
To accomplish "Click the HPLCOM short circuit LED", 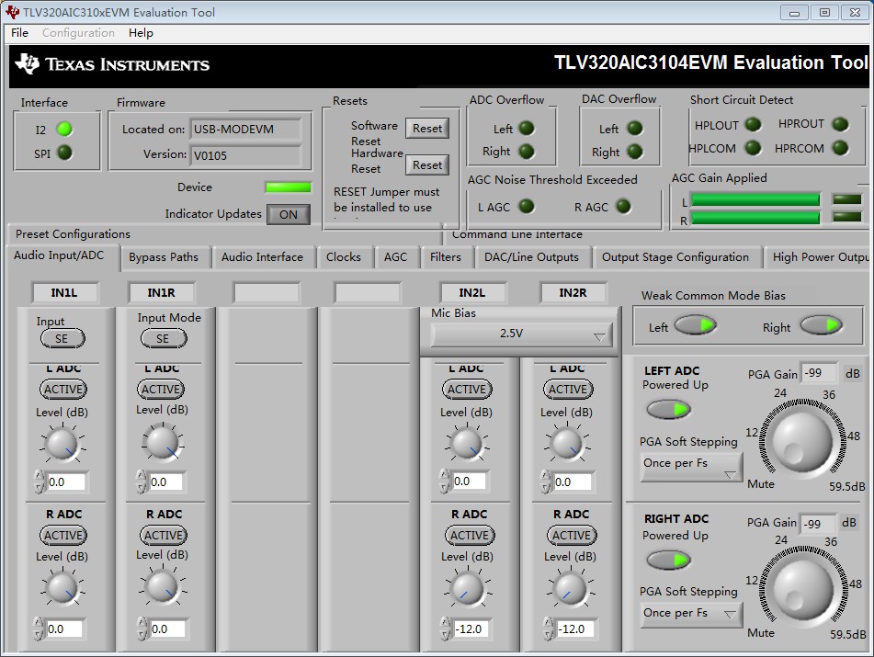I will coord(753,148).
